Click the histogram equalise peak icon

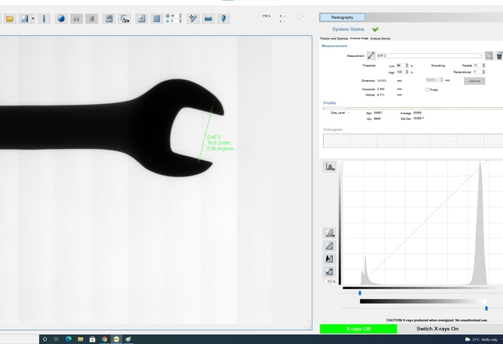(329, 259)
